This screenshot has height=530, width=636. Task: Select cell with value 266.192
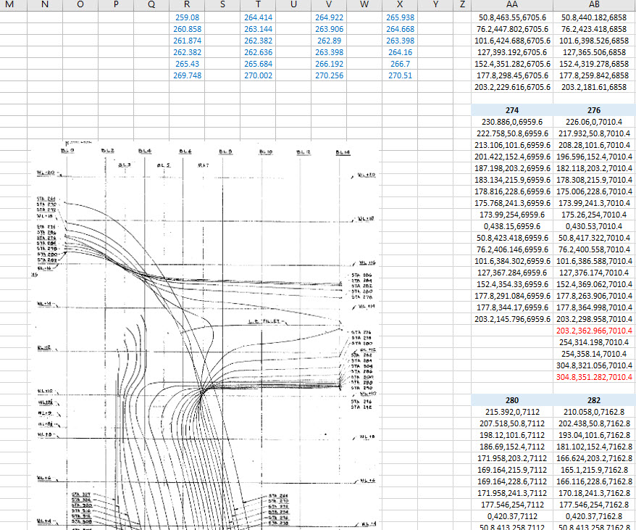tap(329, 64)
